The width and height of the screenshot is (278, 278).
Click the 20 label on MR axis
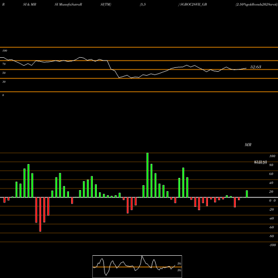[271, 192]
